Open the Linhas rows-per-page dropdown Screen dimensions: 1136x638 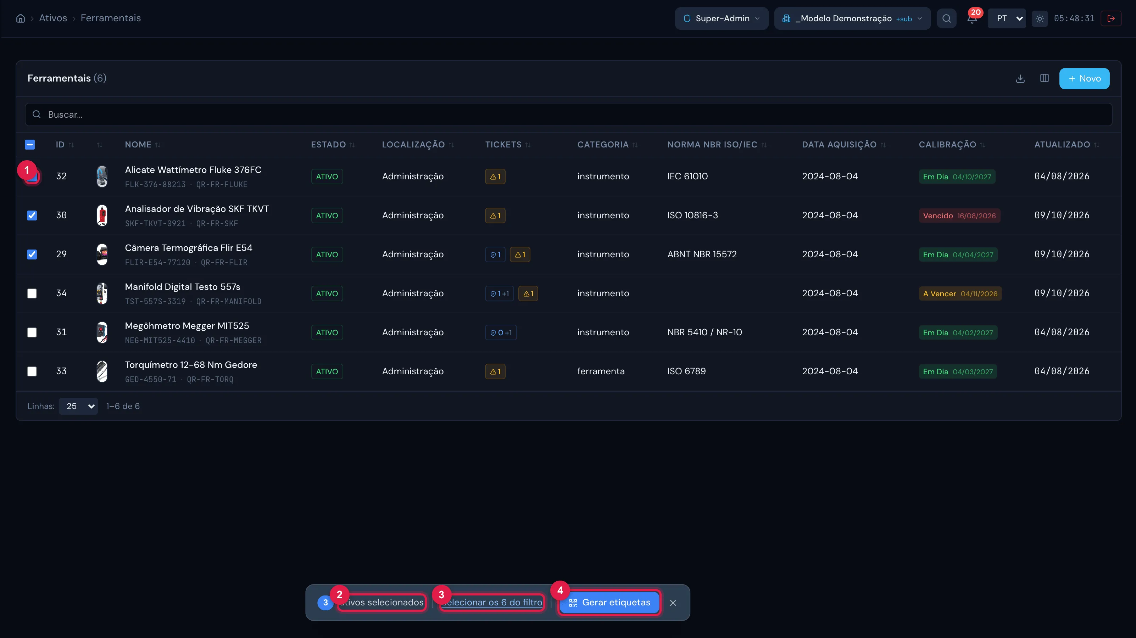pyautogui.click(x=78, y=406)
